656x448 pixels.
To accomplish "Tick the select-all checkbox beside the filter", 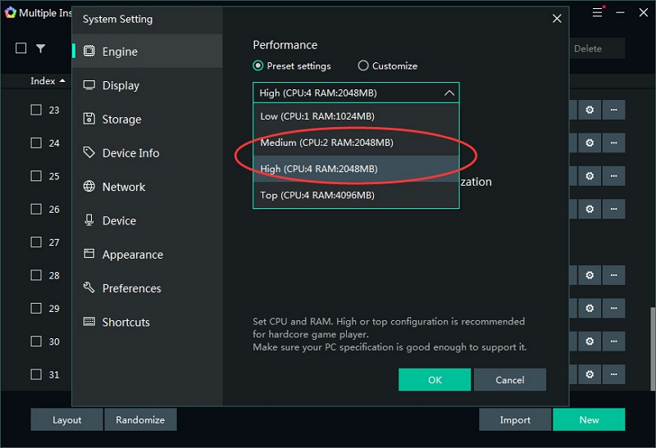I will 21,48.
